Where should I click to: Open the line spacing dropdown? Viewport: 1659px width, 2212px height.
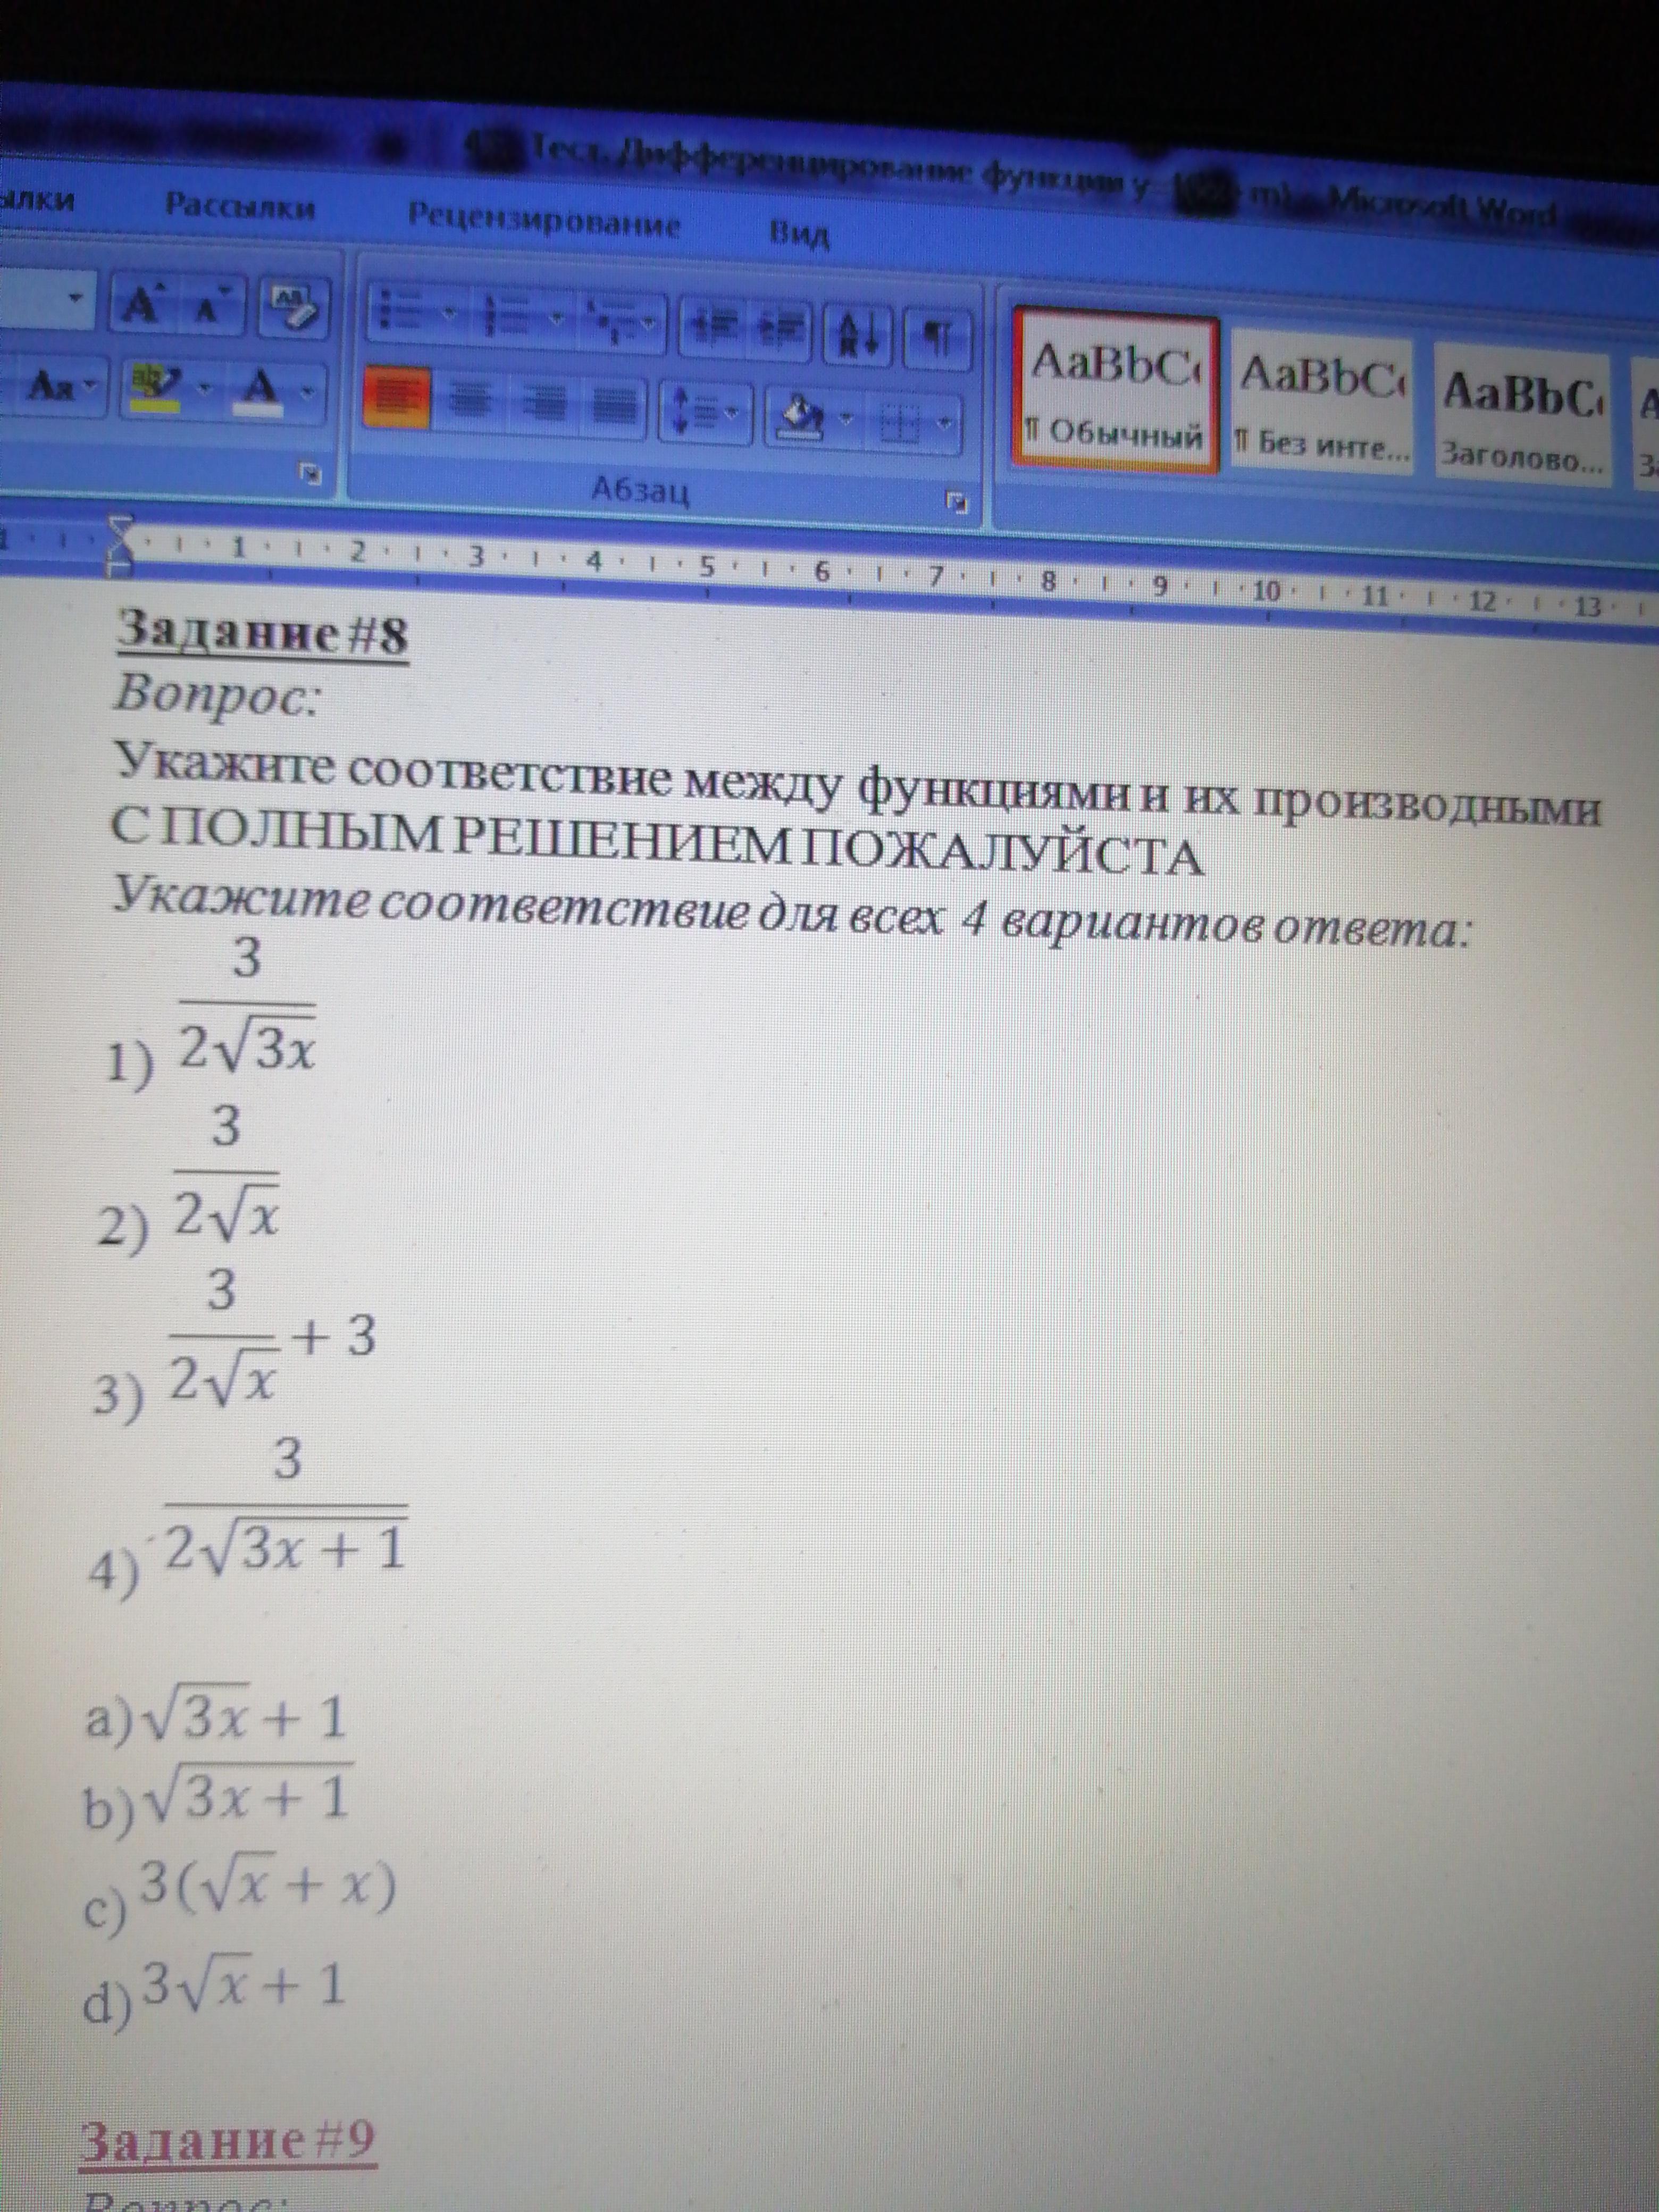tap(706, 412)
